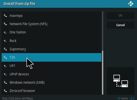
Task: Choose the Rock source entry
Action: click(52, 41)
